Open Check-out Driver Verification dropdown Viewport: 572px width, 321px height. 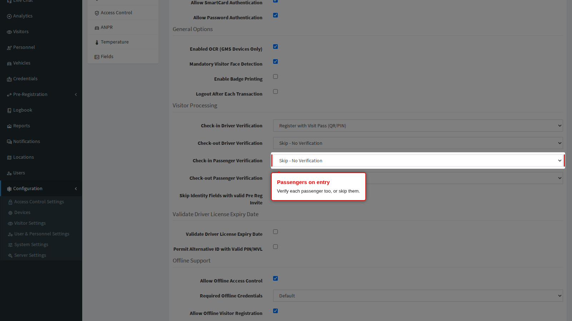418,143
